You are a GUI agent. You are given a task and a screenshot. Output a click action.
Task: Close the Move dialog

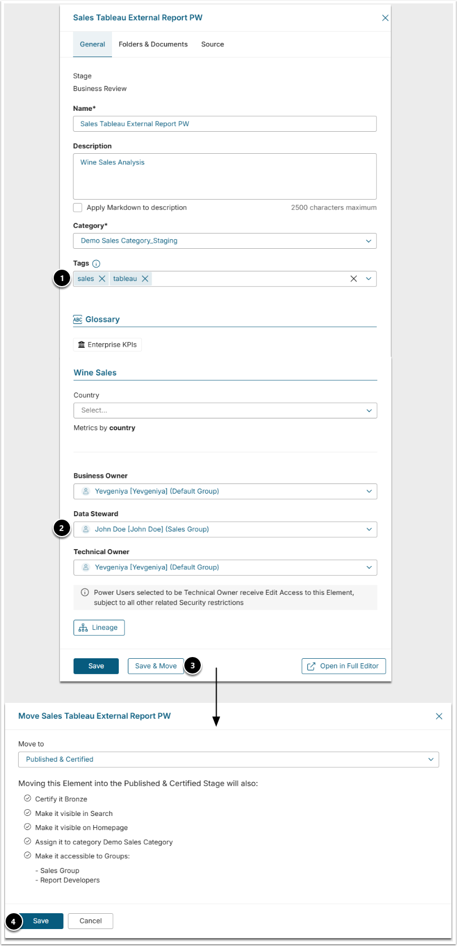coord(439,716)
